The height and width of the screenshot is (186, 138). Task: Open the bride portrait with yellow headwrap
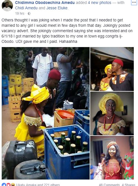click(112, 113)
